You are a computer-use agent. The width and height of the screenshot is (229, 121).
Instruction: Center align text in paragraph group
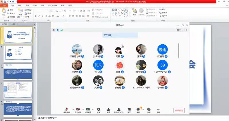(73, 16)
